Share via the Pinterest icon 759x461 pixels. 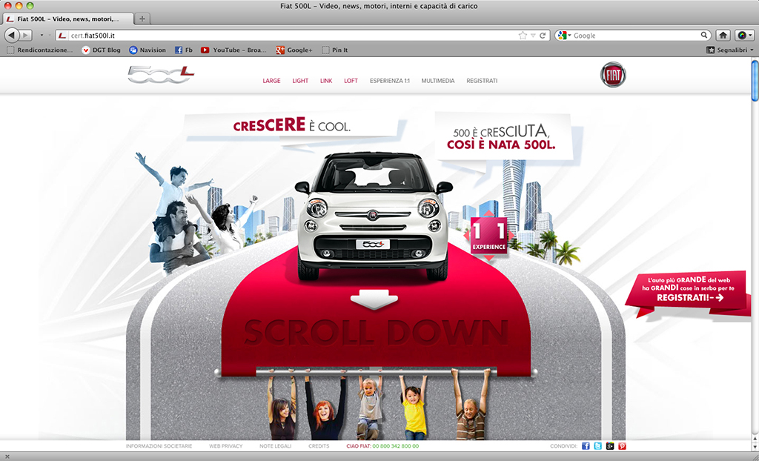(622, 446)
